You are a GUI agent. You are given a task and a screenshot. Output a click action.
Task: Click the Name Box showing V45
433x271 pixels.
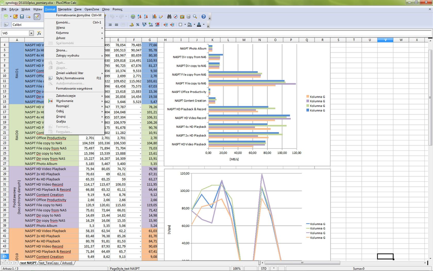15,33
